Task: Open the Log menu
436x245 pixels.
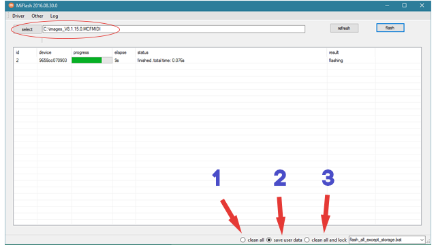Action: coord(54,16)
